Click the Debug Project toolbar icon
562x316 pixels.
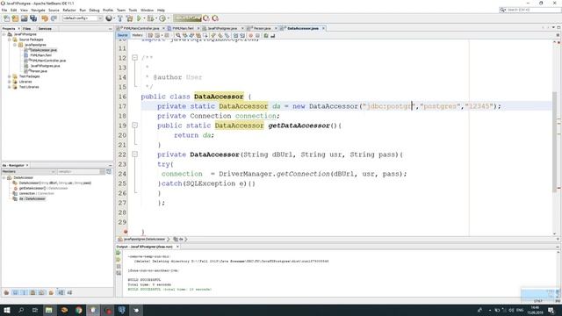coord(150,18)
